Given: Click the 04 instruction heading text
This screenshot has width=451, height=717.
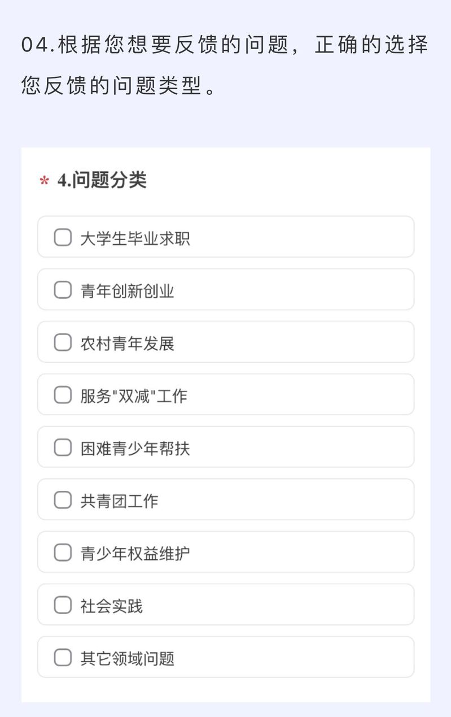Looking at the screenshot, I should tap(225, 64).
